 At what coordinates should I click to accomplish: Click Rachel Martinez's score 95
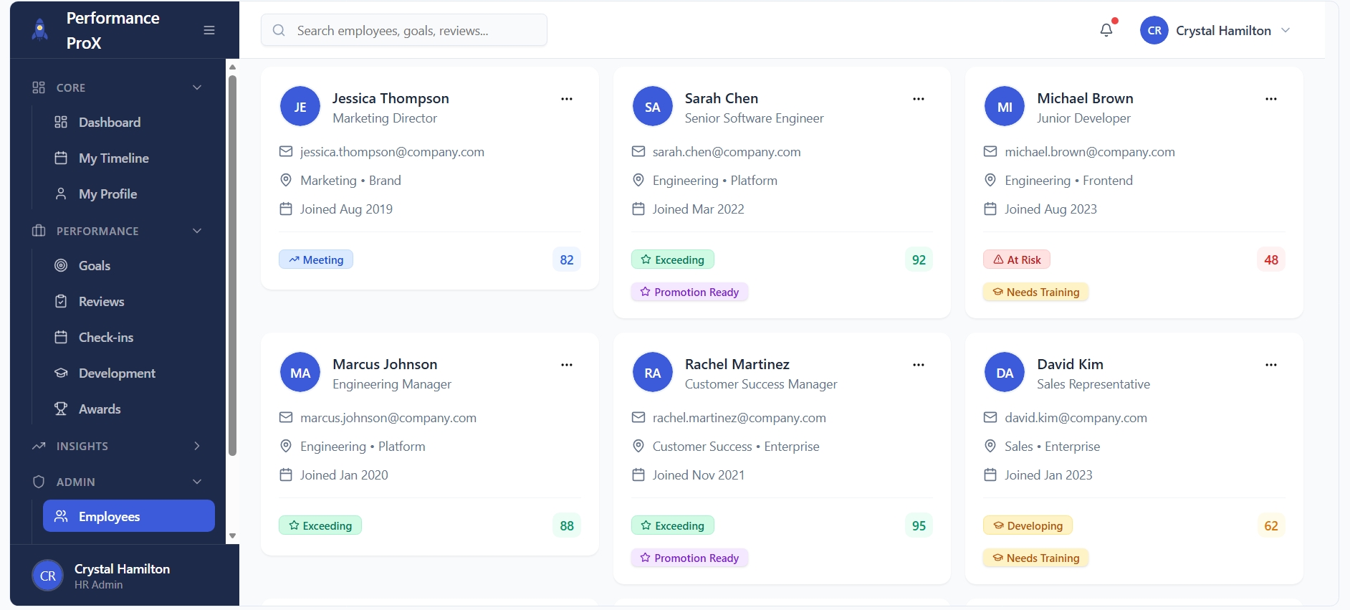coord(919,525)
